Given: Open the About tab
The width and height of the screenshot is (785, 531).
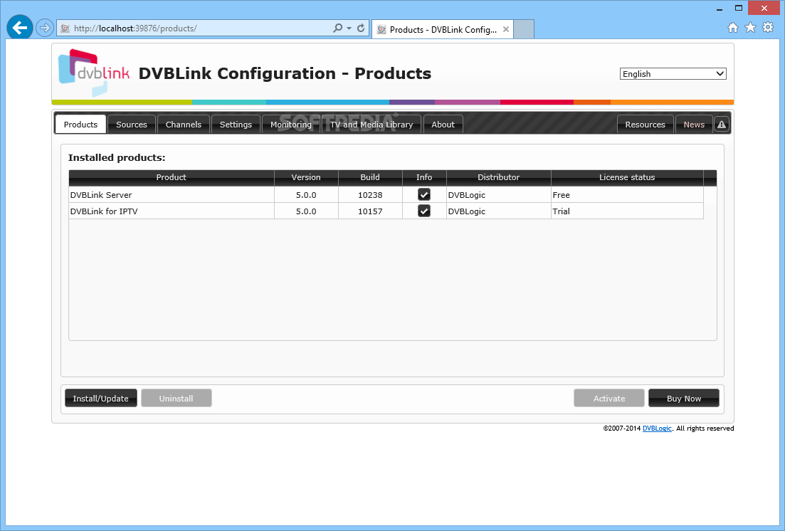Looking at the screenshot, I should point(443,125).
